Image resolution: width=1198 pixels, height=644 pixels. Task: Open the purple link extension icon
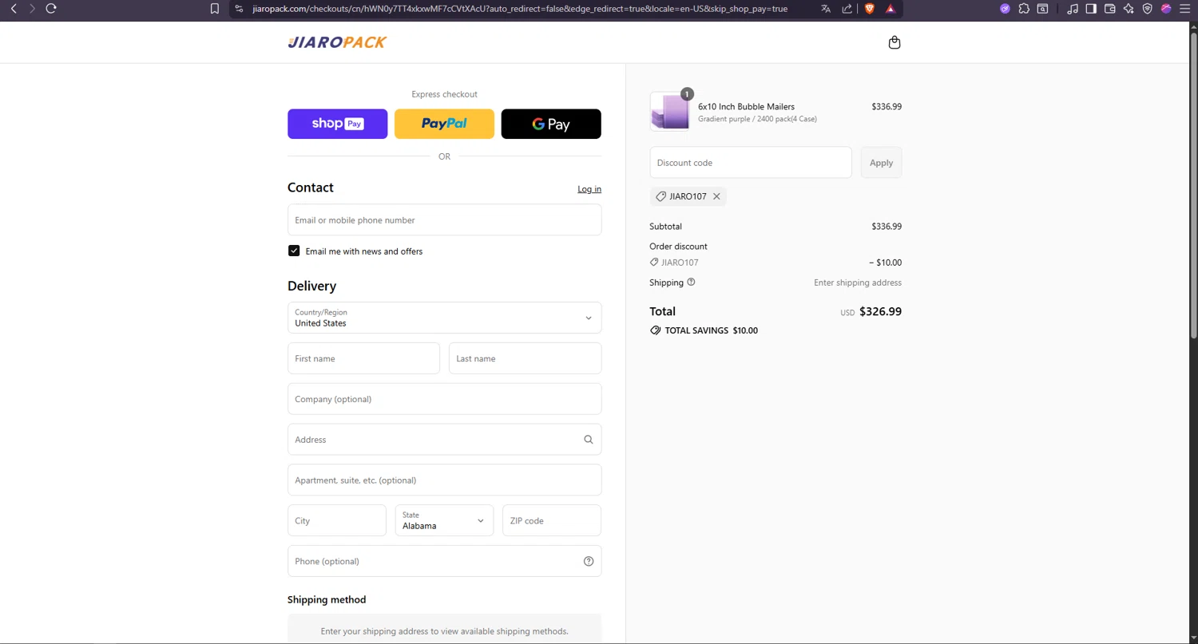click(x=1005, y=9)
